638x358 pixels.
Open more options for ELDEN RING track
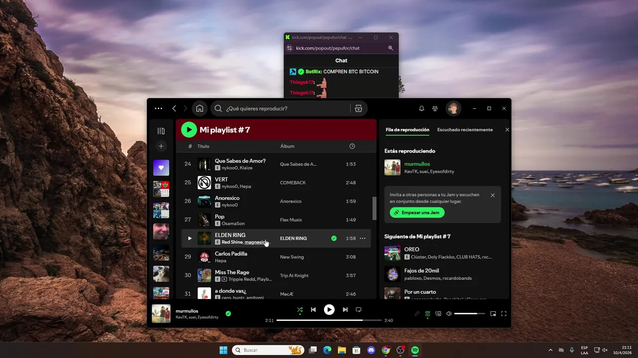point(362,238)
